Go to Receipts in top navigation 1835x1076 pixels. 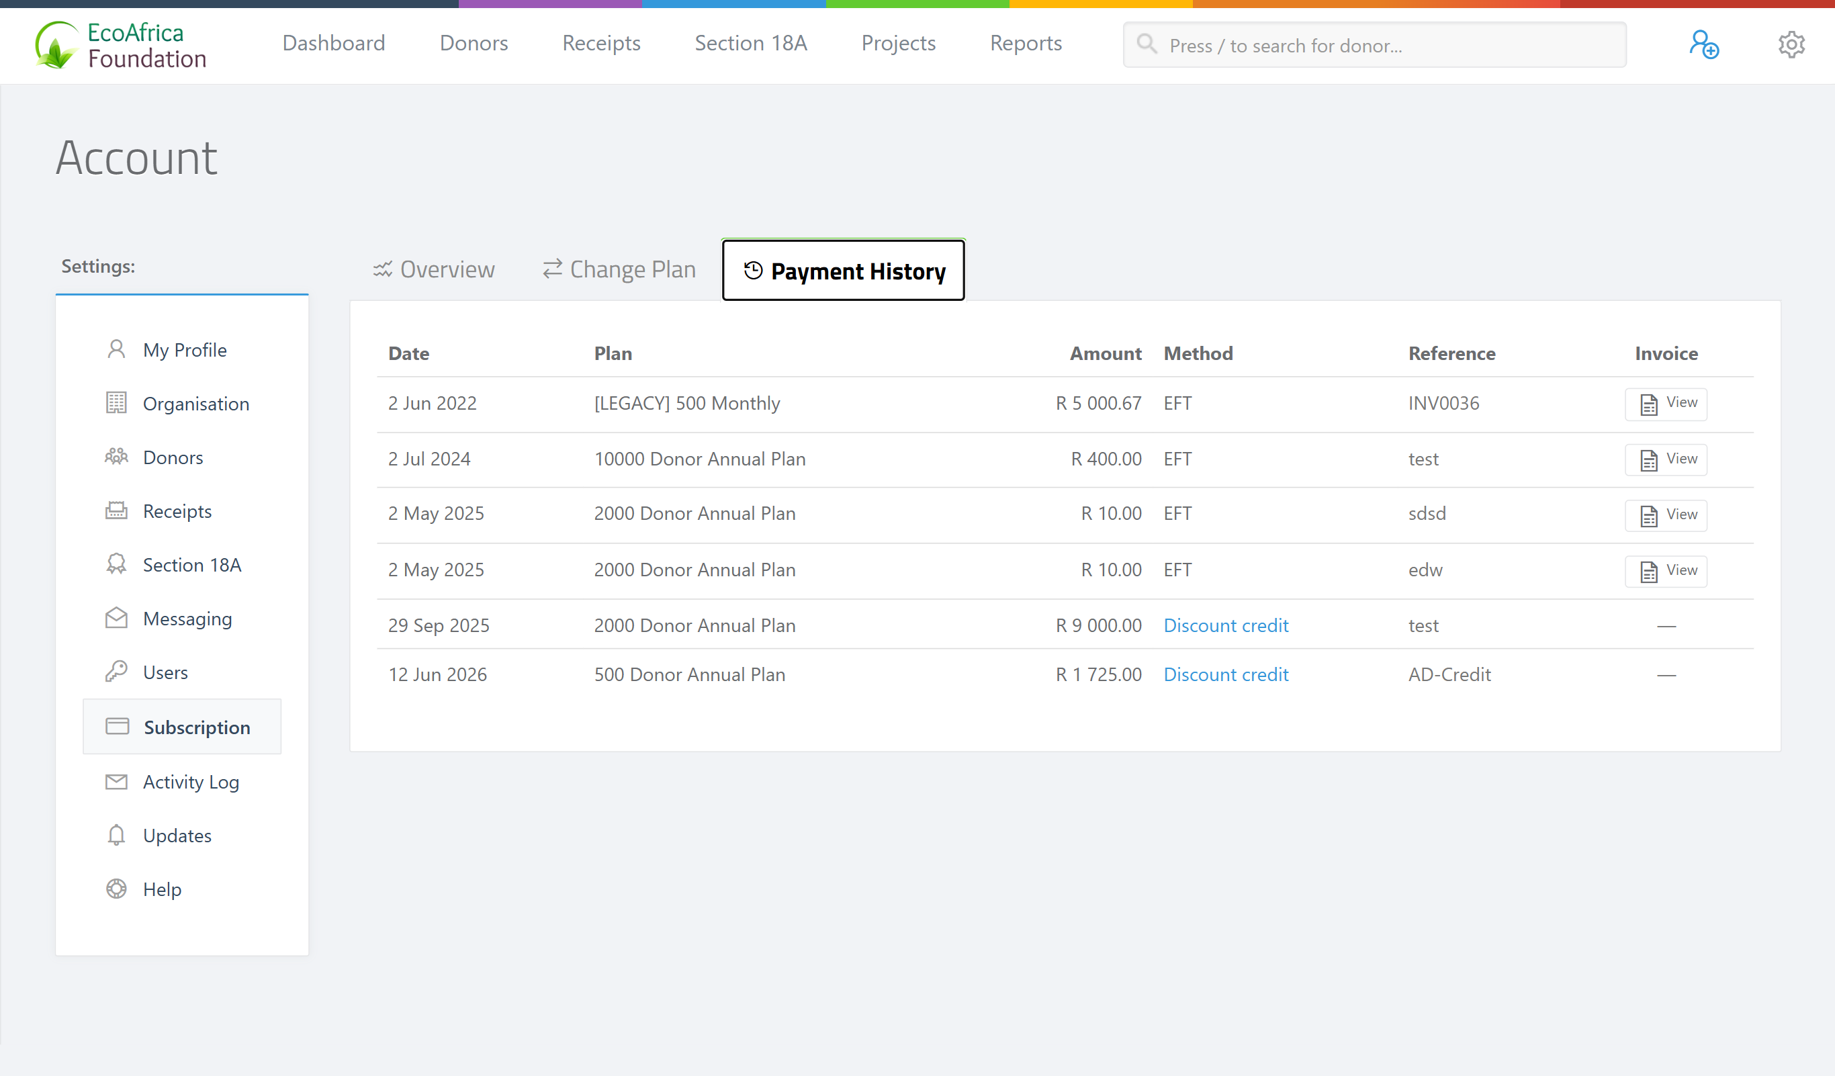[x=601, y=44]
